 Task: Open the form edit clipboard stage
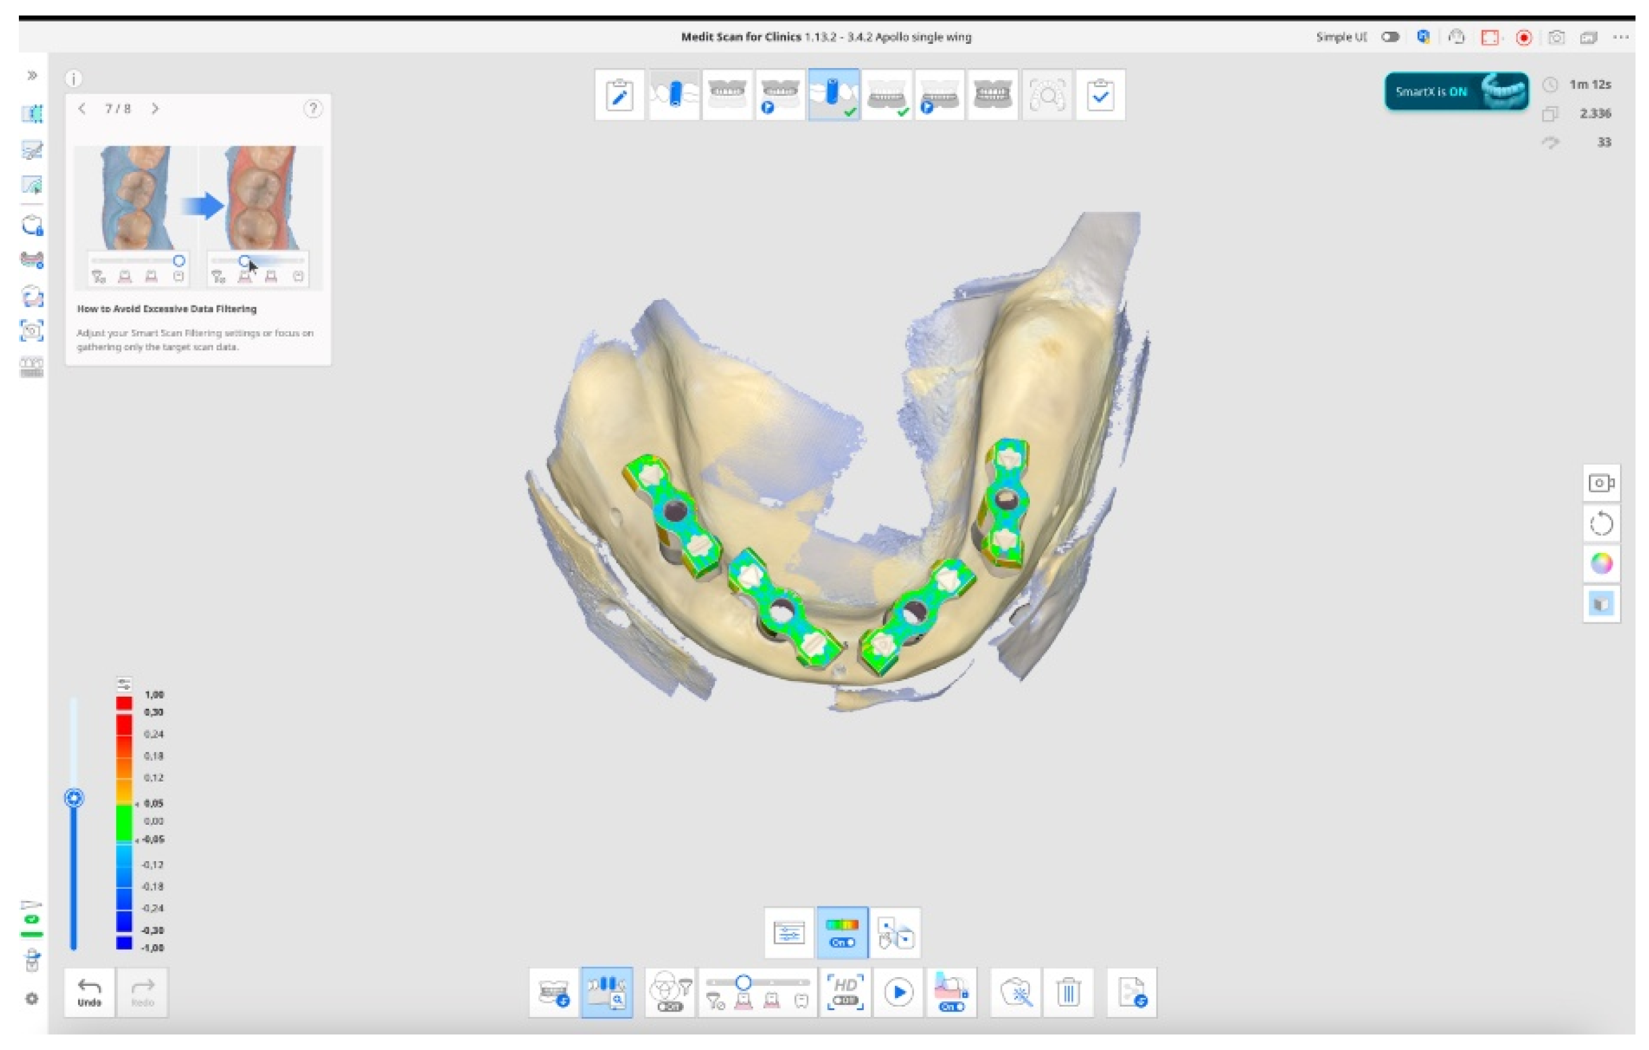coord(619,95)
